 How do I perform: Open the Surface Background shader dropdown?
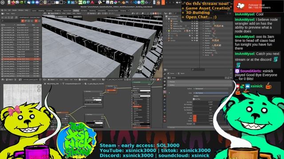tap(211, 89)
